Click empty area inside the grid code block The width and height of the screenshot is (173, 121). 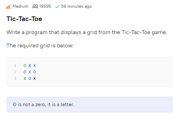click(x=99, y=72)
